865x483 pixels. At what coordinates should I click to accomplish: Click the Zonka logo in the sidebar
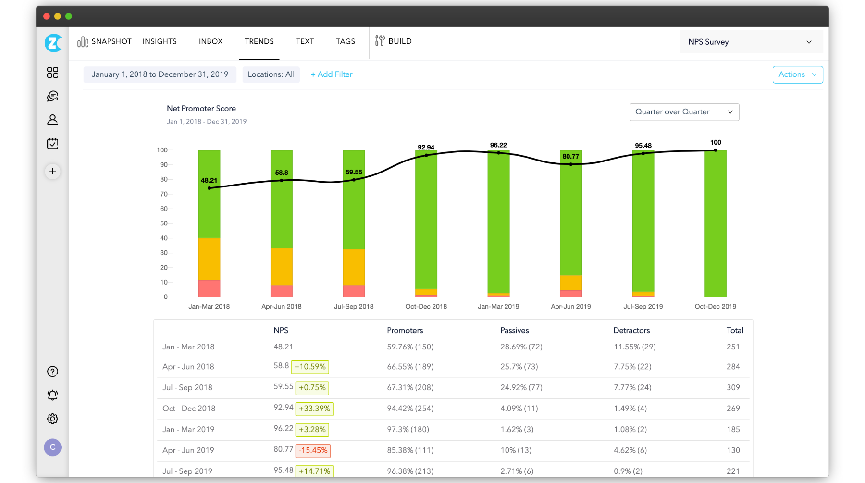[x=53, y=43]
